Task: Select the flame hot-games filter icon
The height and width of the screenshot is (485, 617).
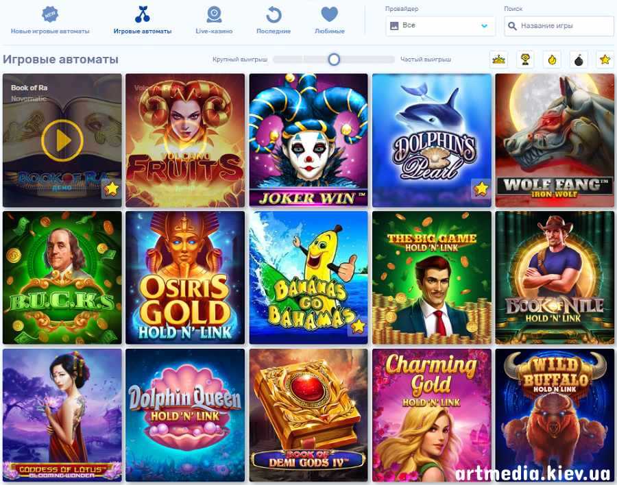Action: click(552, 60)
